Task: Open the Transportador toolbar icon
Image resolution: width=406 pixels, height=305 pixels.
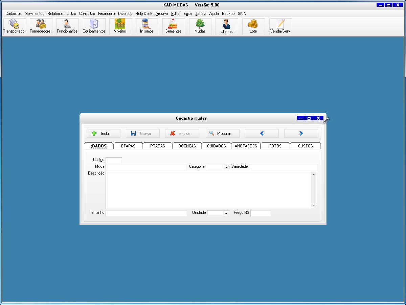Action: tap(14, 26)
